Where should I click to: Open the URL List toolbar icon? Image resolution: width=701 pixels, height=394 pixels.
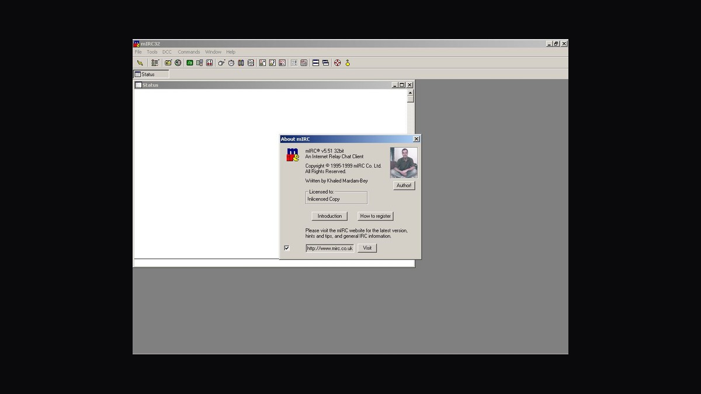coord(304,63)
